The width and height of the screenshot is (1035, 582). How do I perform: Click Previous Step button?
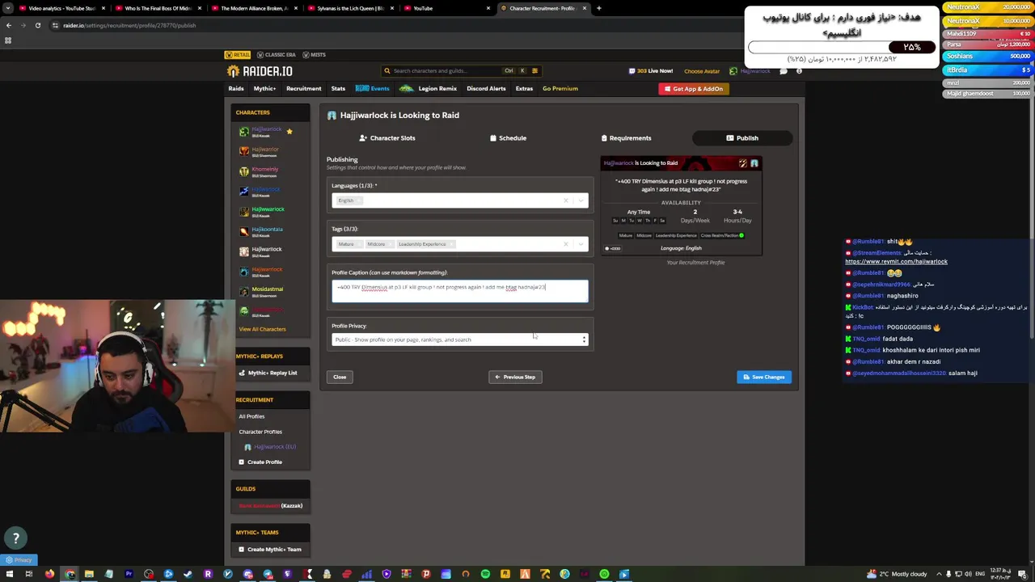pyautogui.click(x=515, y=377)
